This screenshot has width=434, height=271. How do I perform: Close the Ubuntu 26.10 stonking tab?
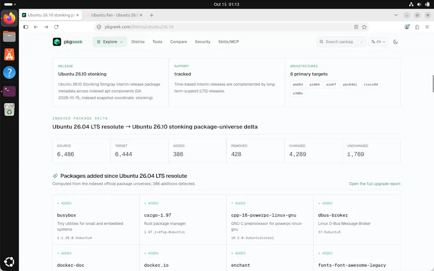(x=78, y=15)
